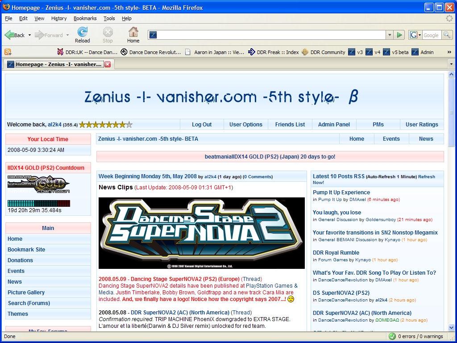Click the Stop loading icon
The height and width of the screenshot is (343, 457).
point(108,32)
